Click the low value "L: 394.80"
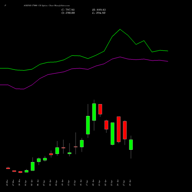192x192 pixels. pyautogui.click(x=99, y=13)
